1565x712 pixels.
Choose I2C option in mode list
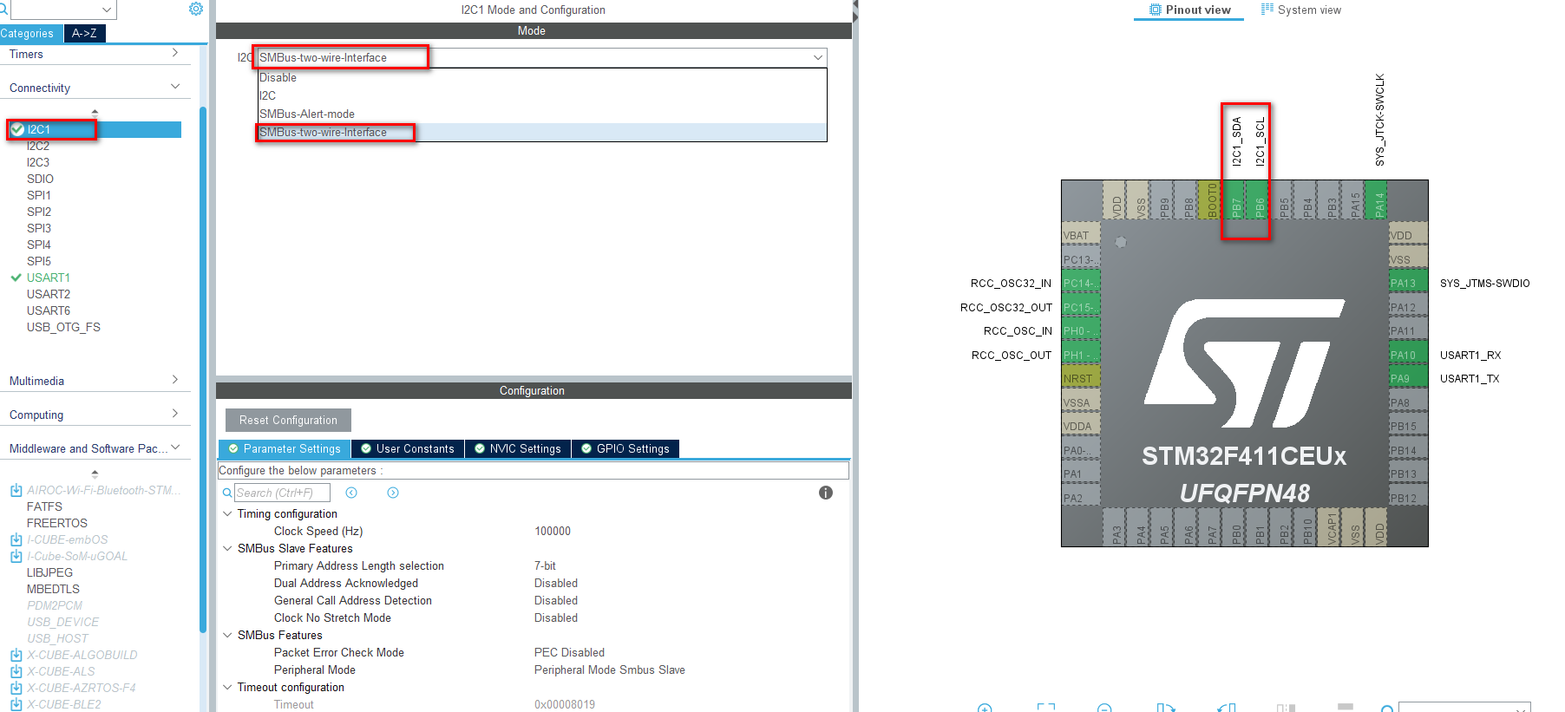[x=541, y=95]
